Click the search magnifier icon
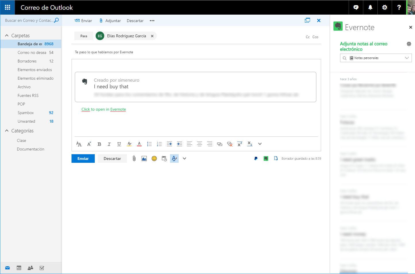This screenshot has height=274, width=415. [x=57, y=20]
